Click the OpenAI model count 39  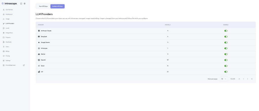(168, 60)
